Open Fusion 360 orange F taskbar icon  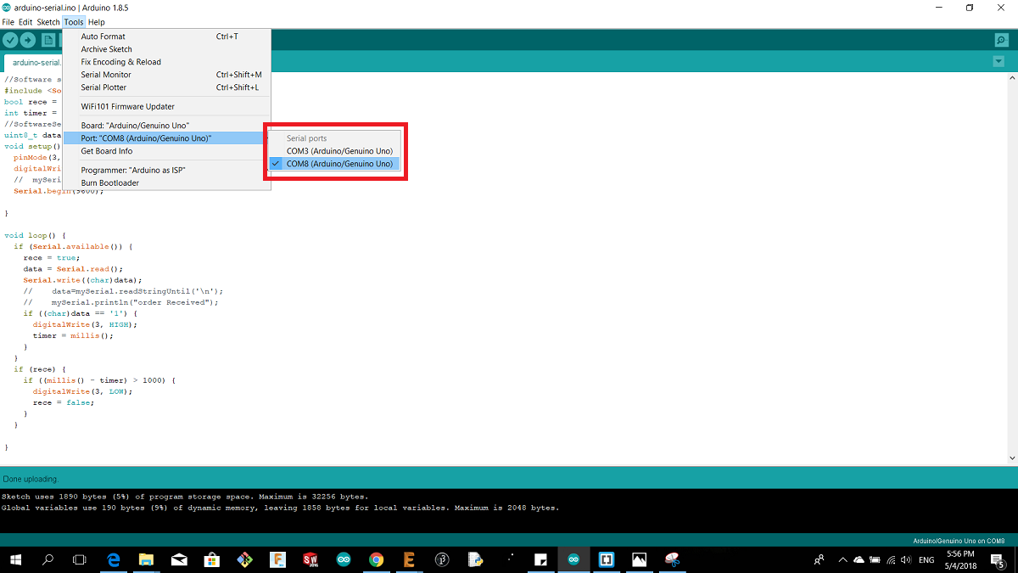click(277, 560)
